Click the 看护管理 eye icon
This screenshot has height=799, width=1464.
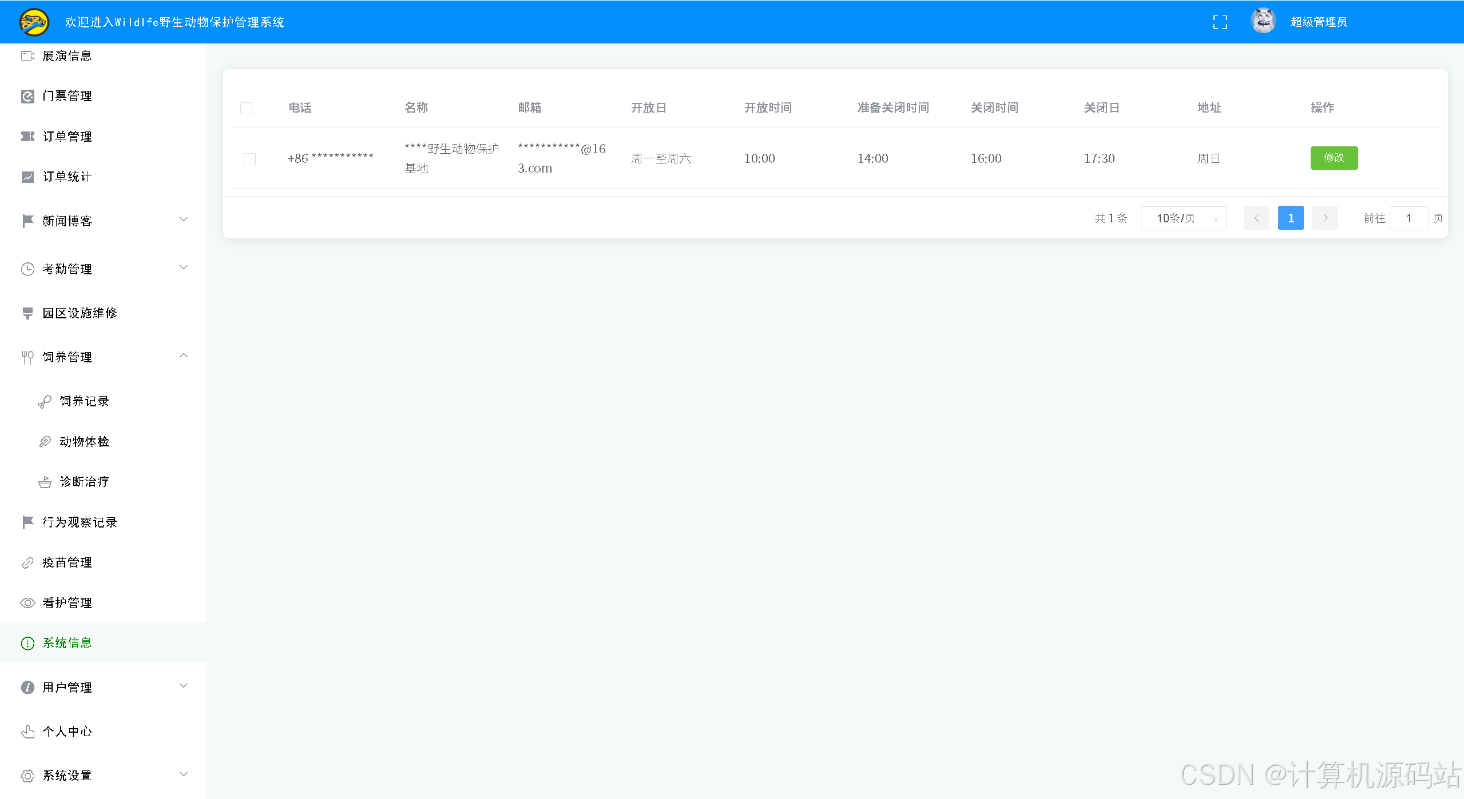[27, 603]
